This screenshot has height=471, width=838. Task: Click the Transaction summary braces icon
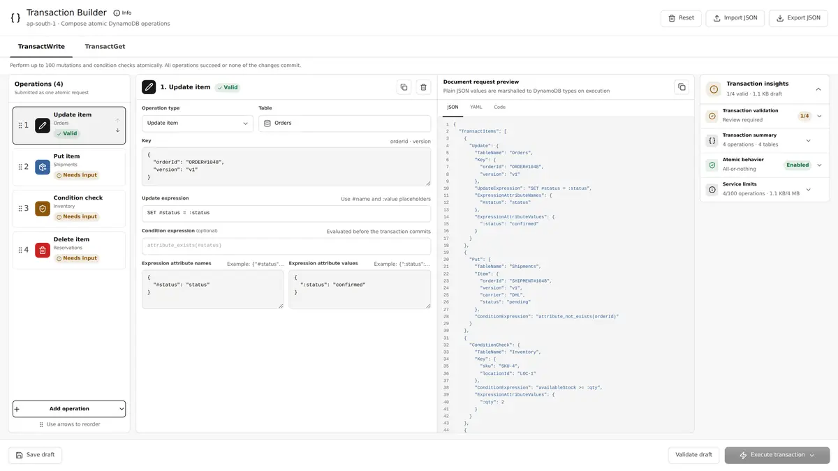point(712,141)
